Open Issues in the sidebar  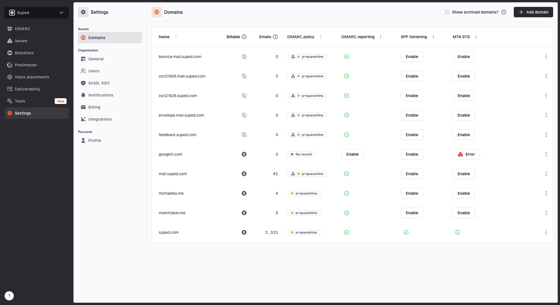(37, 41)
